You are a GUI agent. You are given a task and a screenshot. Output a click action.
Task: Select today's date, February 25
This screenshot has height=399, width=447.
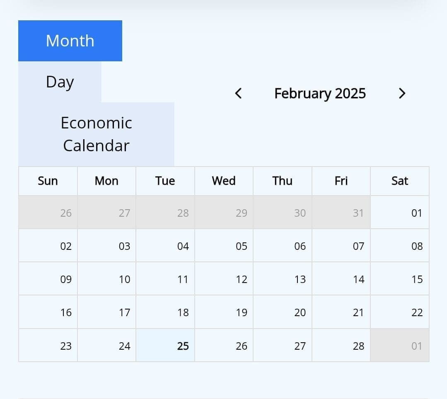[165, 345]
